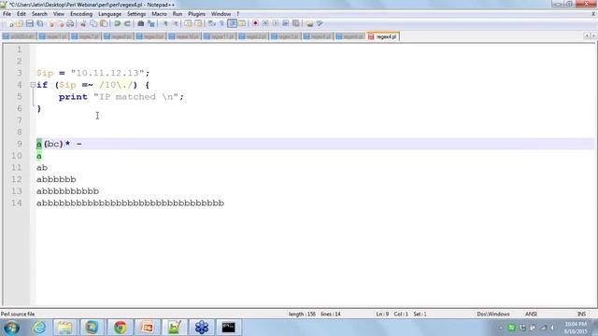Open the Language menu
The height and width of the screenshot is (336, 598).
click(109, 14)
